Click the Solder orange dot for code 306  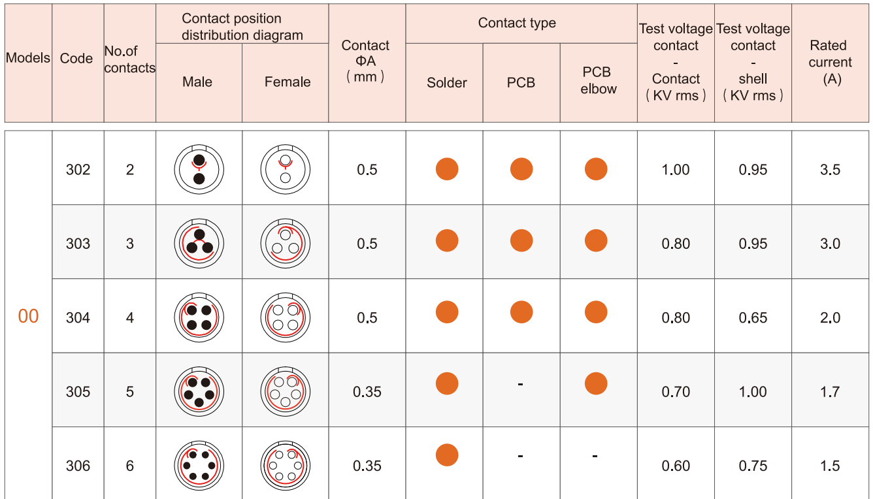click(x=447, y=455)
